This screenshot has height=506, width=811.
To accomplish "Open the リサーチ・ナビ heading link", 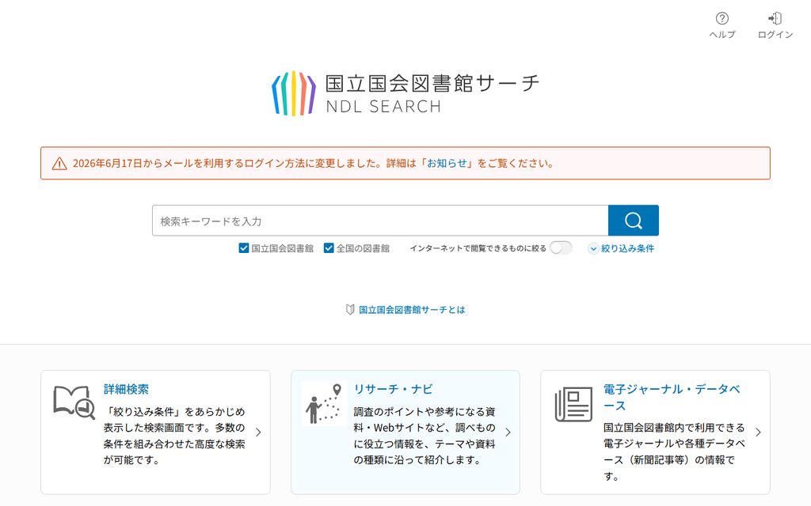I will click(x=393, y=389).
